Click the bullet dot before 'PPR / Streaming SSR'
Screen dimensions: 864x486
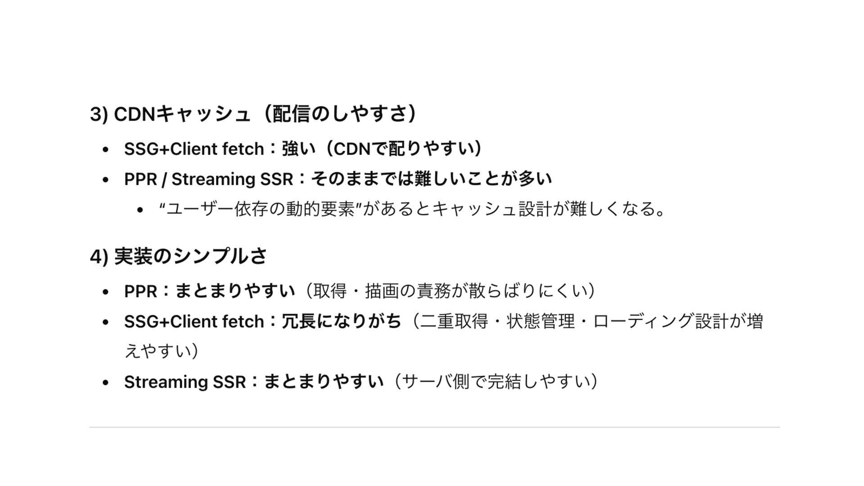106,180
